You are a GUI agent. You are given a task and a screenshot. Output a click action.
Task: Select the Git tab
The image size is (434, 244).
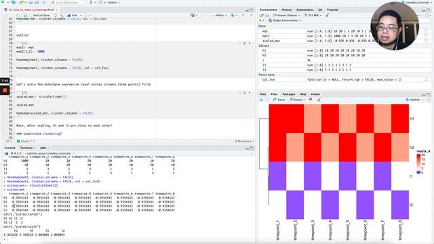[320, 9]
